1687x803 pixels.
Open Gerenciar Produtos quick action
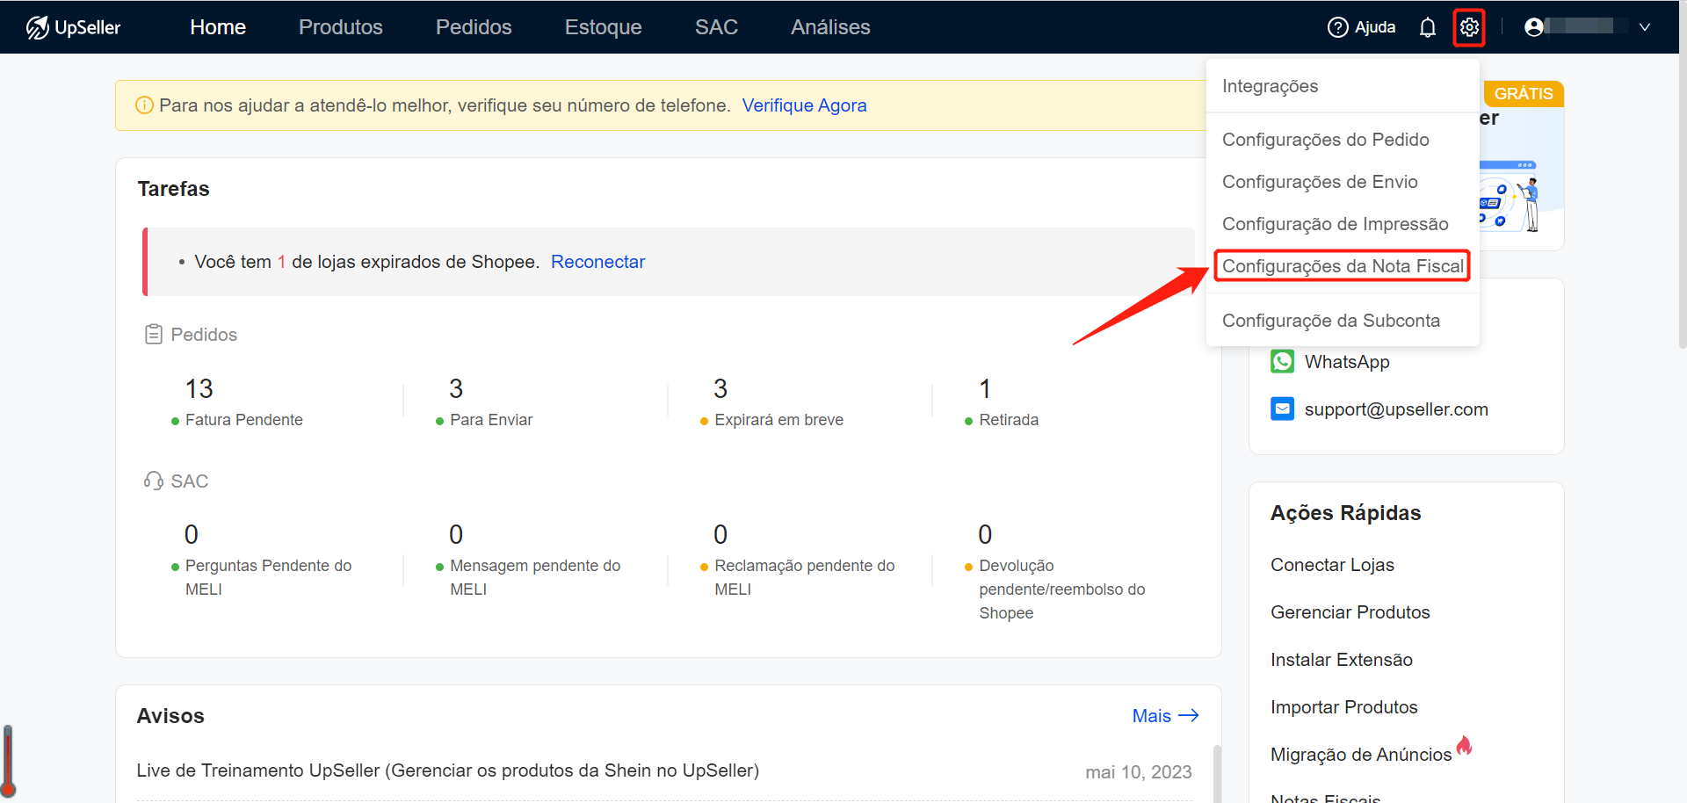point(1350,612)
